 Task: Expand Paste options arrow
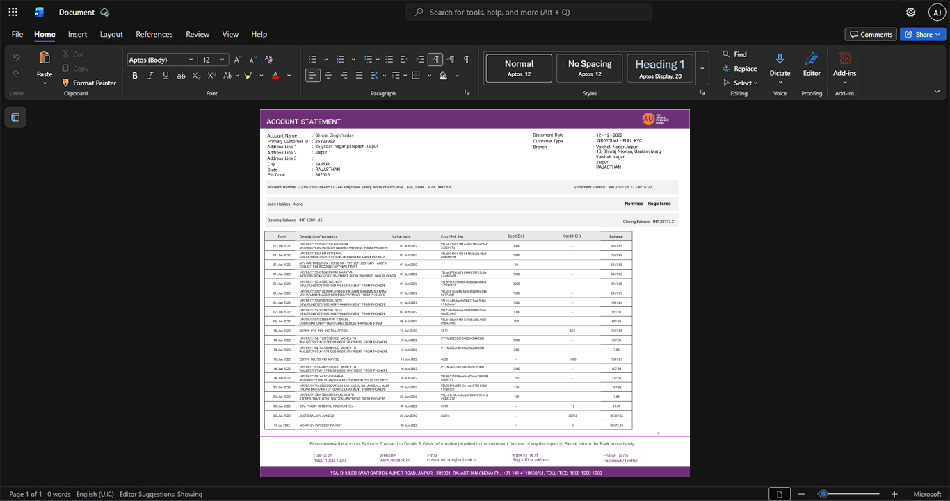click(x=45, y=83)
